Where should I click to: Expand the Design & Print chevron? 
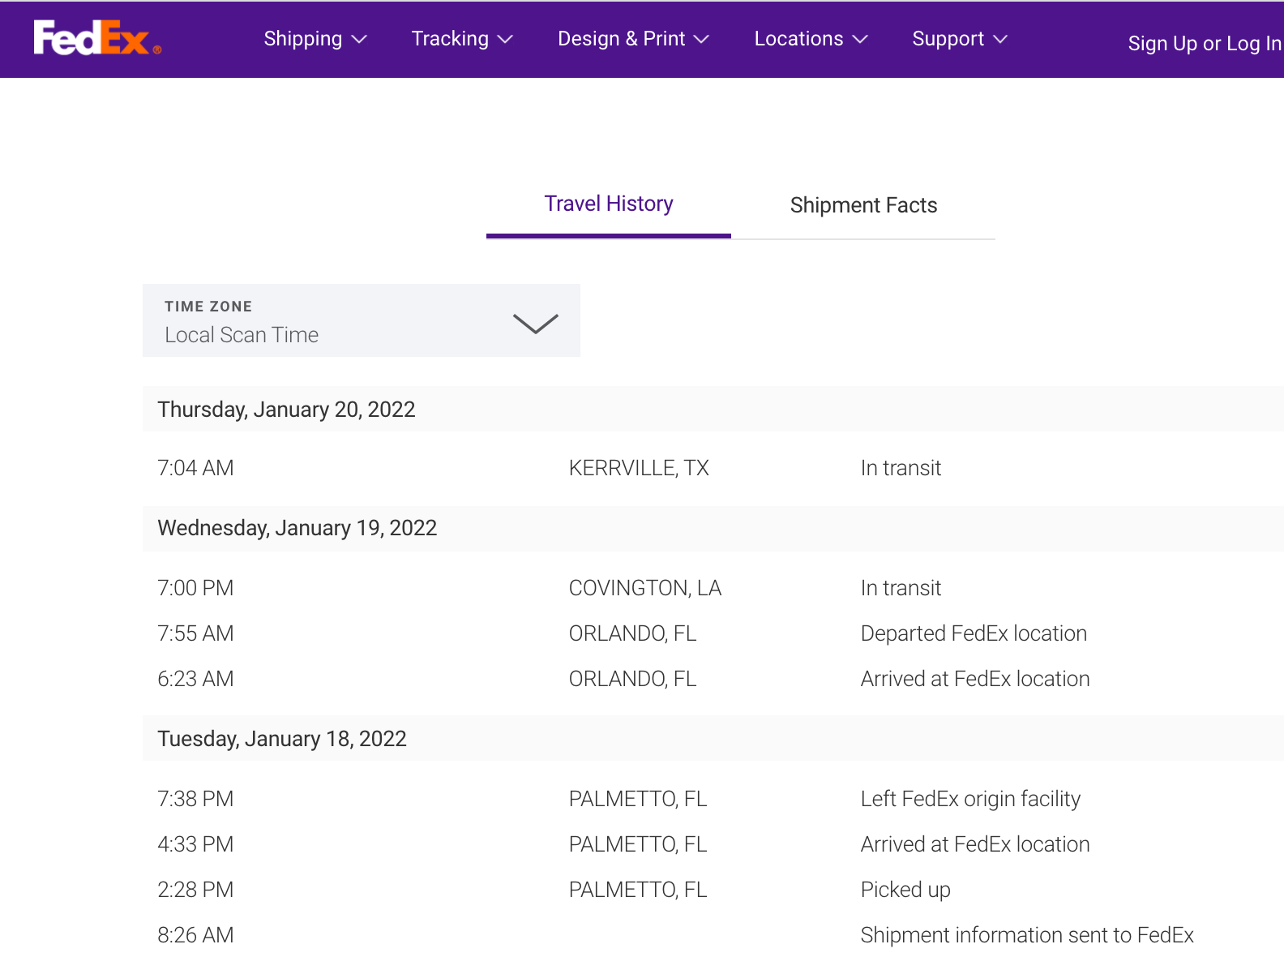[x=701, y=40]
